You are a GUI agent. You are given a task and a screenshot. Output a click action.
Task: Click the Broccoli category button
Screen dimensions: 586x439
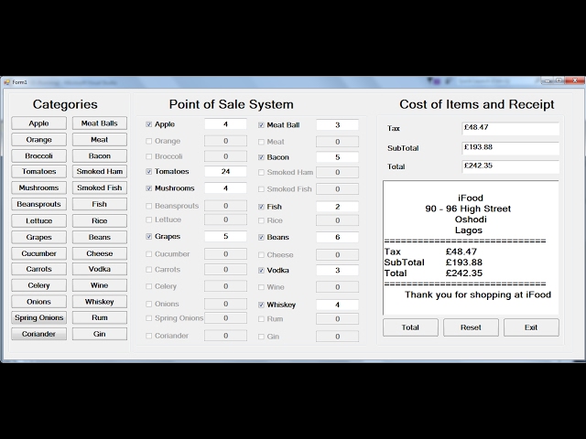point(38,155)
